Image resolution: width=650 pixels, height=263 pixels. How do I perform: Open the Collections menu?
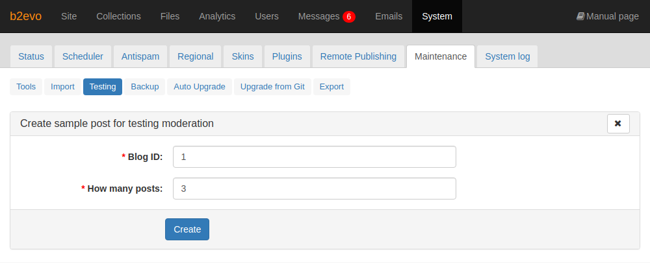118,16
